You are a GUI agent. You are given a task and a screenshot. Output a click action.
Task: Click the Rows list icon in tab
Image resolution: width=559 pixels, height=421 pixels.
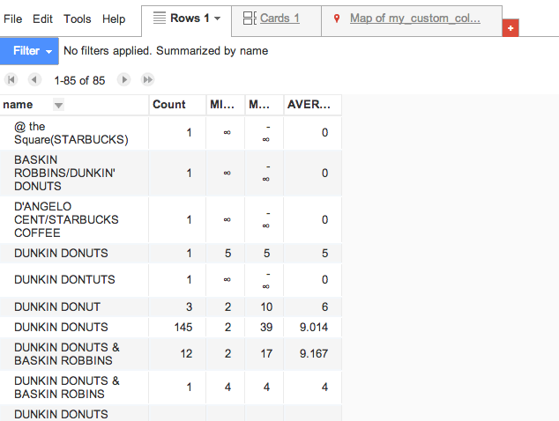[160, 18]
